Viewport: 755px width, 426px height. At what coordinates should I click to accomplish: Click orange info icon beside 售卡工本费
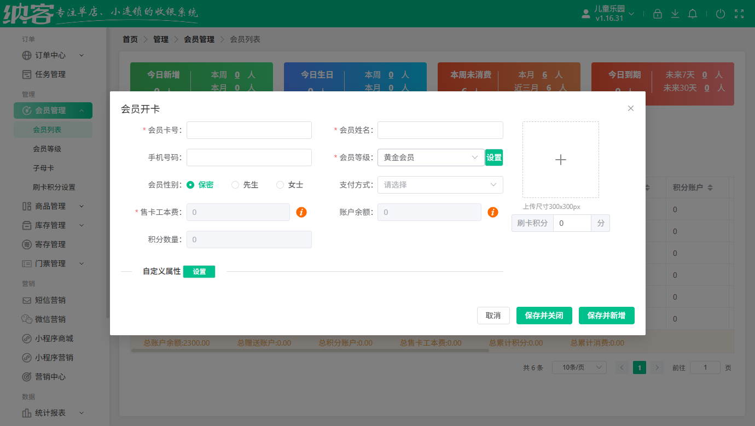click(x=301, y=212)
